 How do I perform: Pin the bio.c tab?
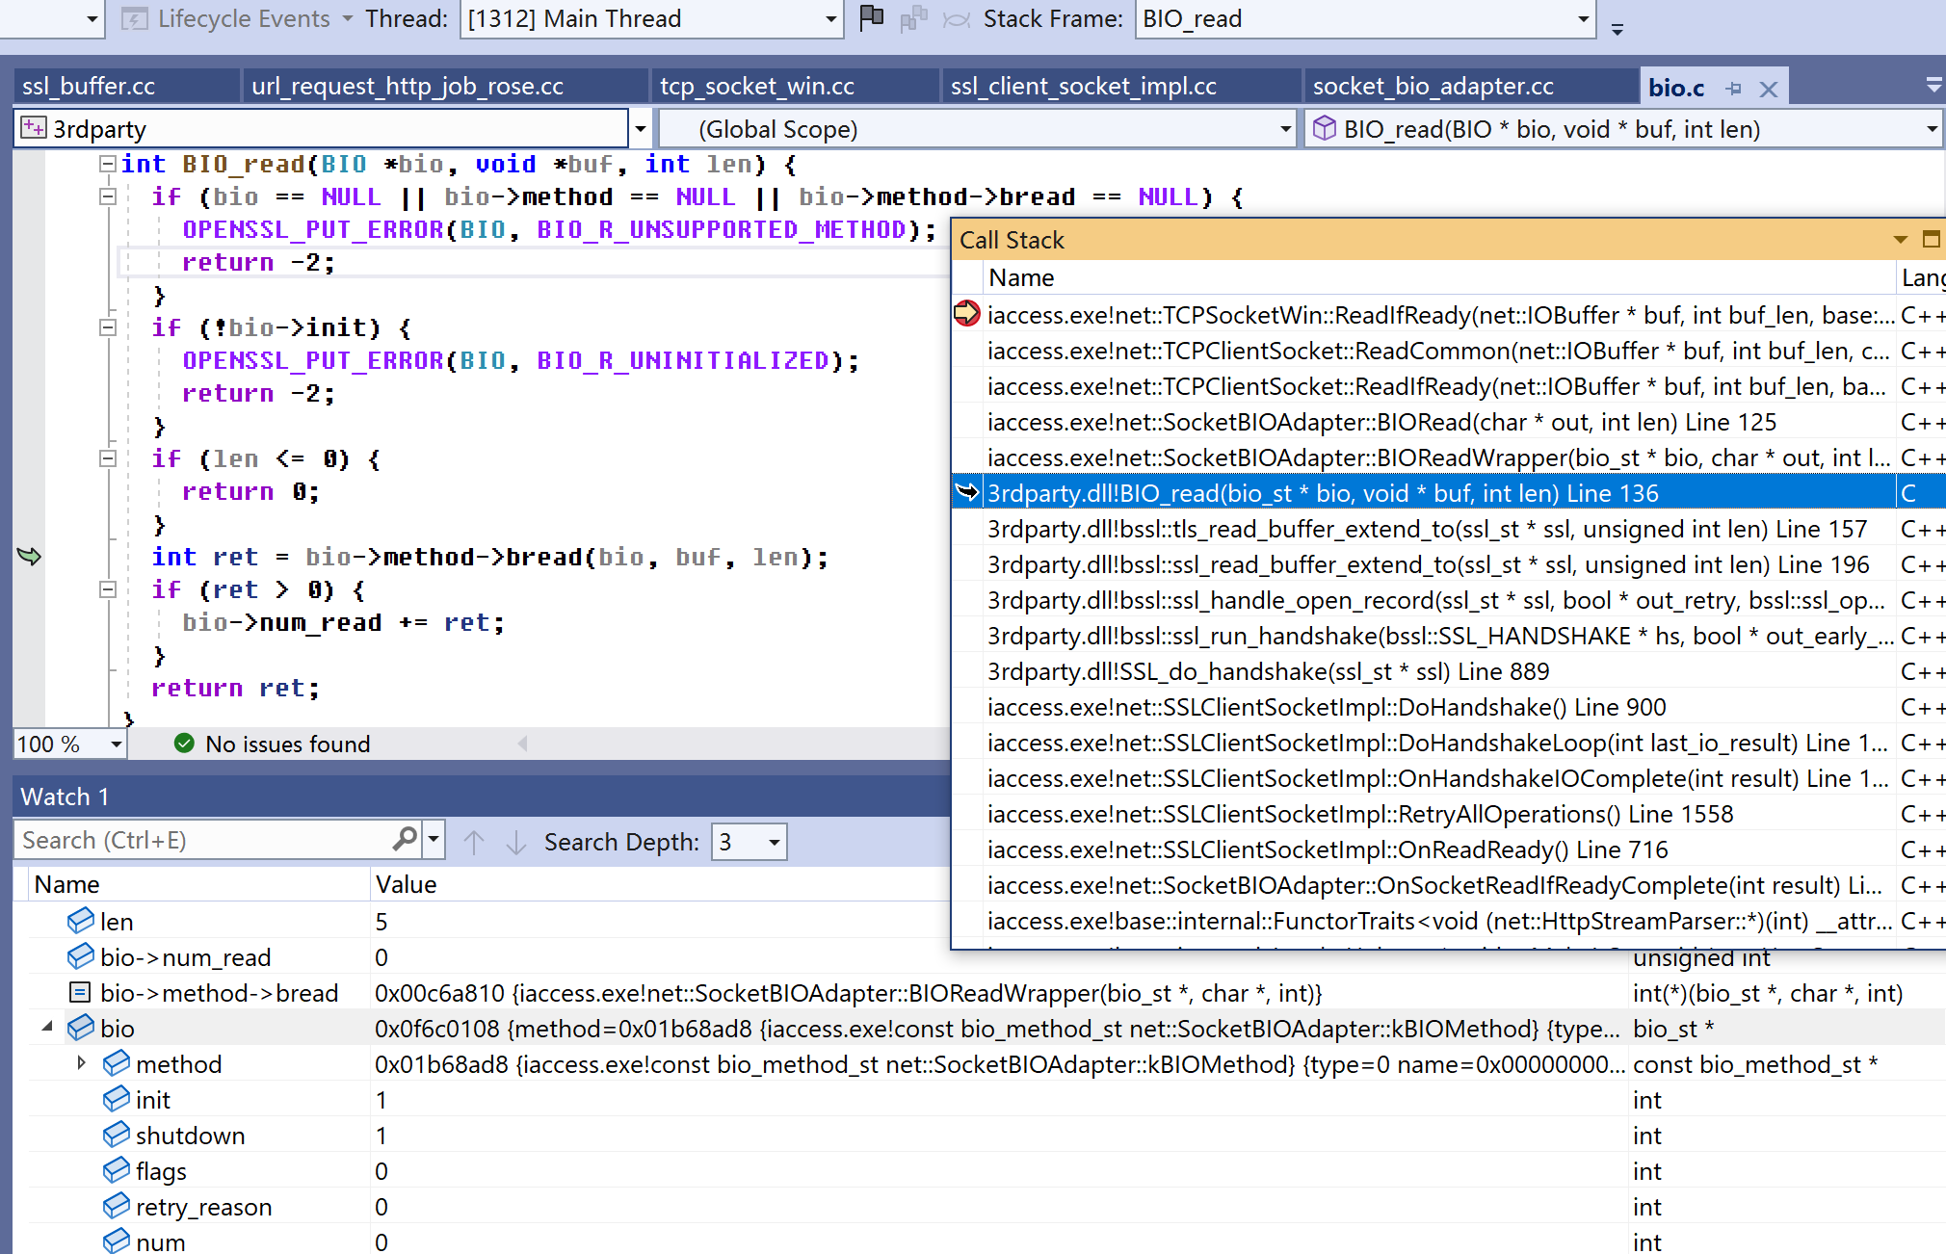click(x=1734, y=89)
